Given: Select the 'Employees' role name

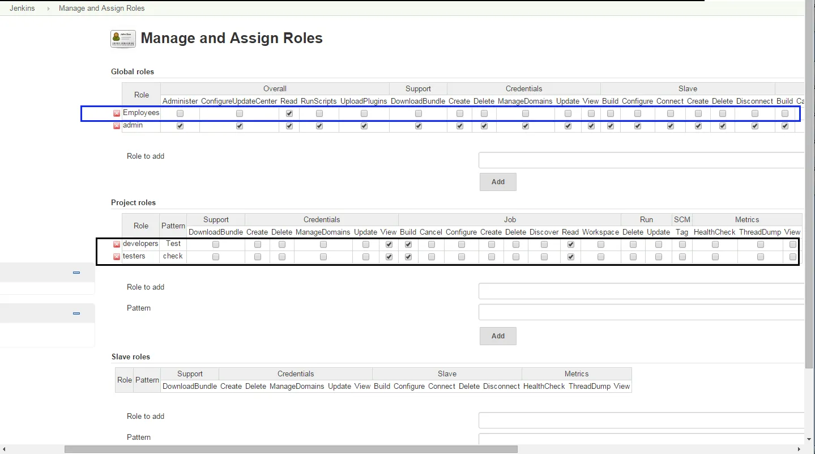Looking at the screenshot, I should 141,113.
